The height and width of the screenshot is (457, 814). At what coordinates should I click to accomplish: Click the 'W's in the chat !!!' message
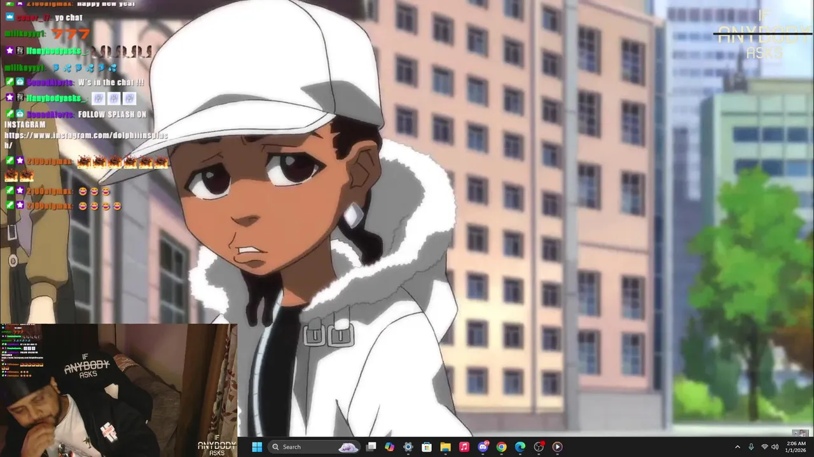pyautogui.click(x=111, y=83)
